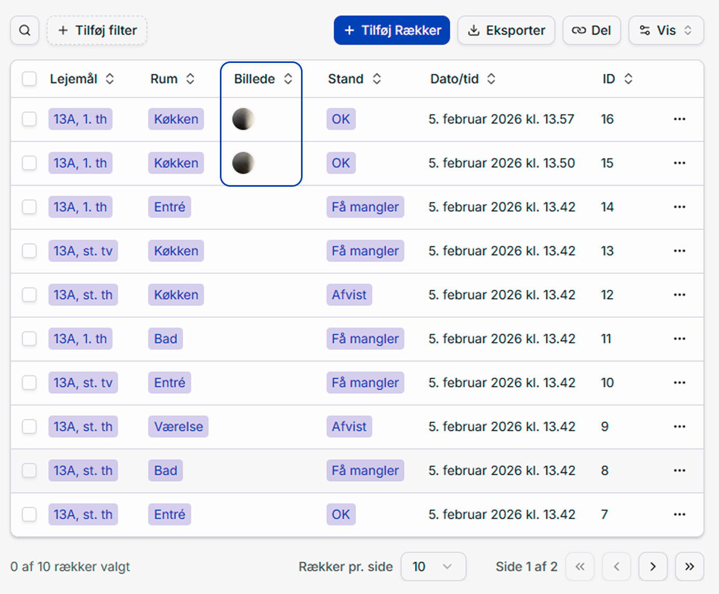
Task: Check the row with Værelse and ID 9
Action: coord(29,427)
